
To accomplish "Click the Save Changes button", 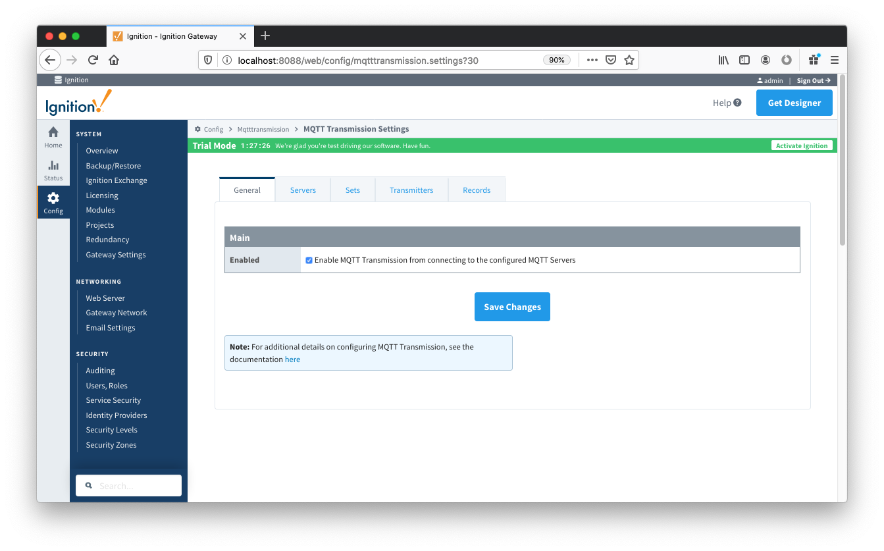I will pyautogui.click(x=512, y=307).
